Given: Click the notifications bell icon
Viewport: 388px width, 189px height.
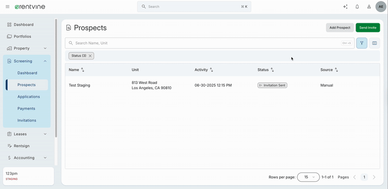Looking at the screenshot, I should (x=357, y=7).
